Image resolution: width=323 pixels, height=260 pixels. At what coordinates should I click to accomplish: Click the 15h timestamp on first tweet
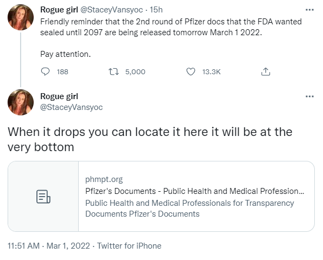[x=156, y=10]
